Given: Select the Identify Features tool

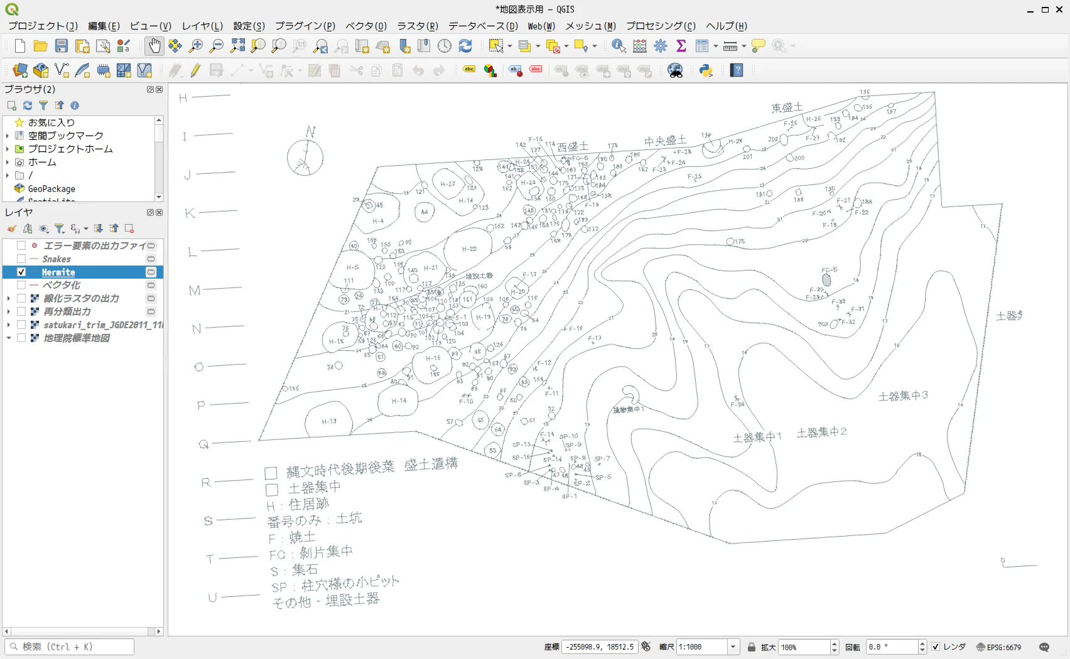Looking at the screenshot, I should tap(619, 46).
